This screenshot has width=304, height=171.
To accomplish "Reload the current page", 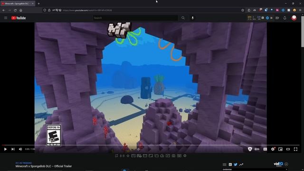I will pos(15,10).
